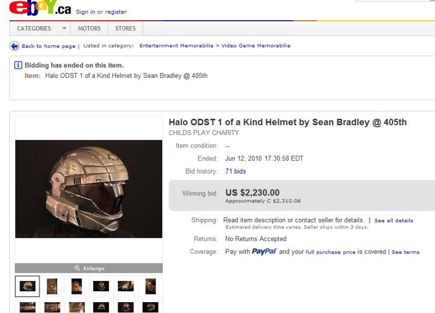Screen dimensions: 435x313
Task: Expand the Categories dropdown arrow
Action: pyautogui.click(x=64, y=28)
